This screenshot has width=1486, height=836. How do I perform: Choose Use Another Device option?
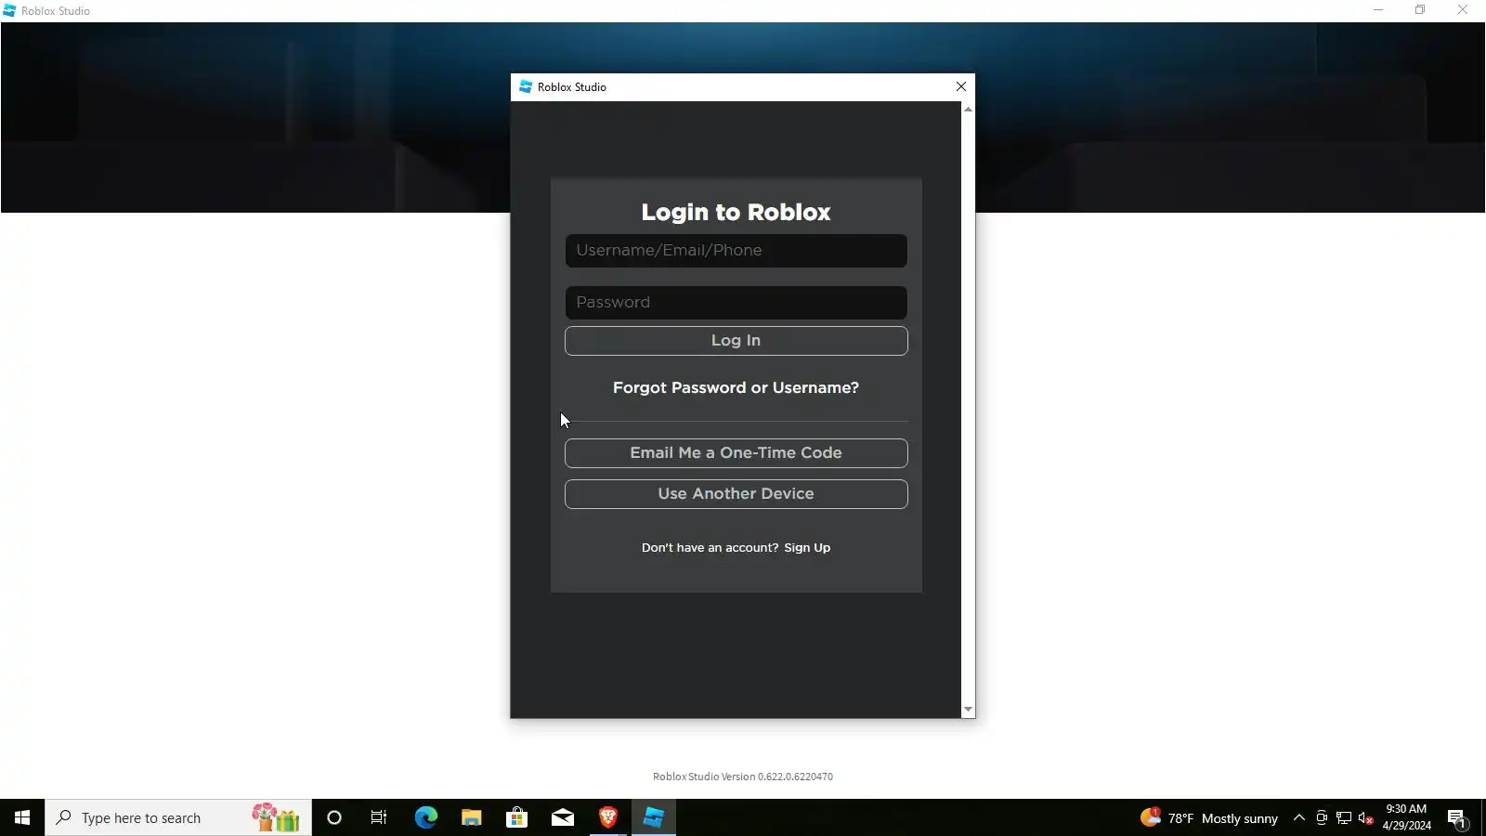pyautogui.click(x=736, y=494)
